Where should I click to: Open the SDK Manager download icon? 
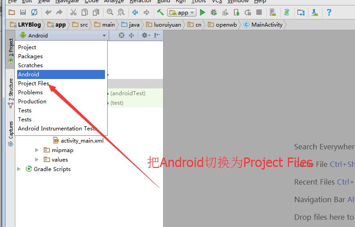coord(315,12)
